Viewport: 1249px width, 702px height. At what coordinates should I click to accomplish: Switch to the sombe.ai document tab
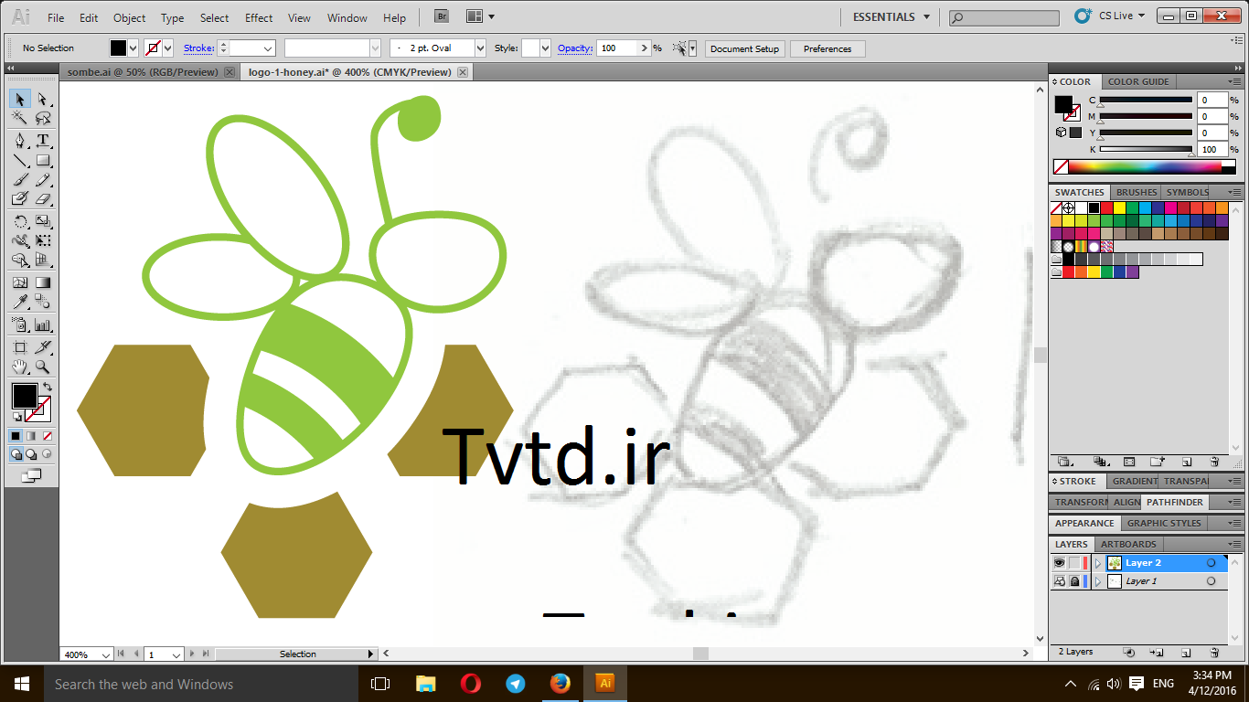(142, 72)
